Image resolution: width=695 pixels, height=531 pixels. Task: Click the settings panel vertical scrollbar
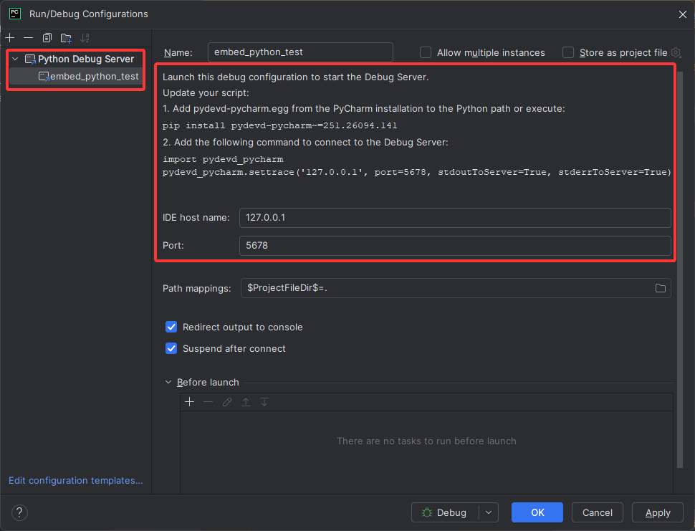pyautogui.click(x=680, y=268)
